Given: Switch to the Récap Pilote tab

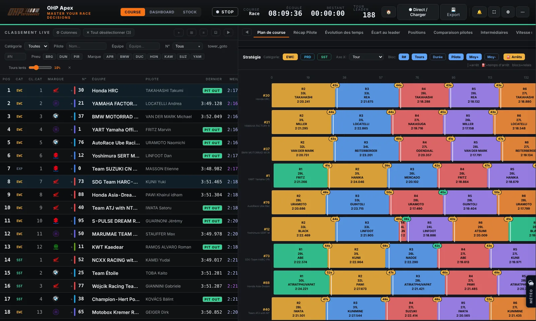Looking at the screenshot, I should 305,32.
